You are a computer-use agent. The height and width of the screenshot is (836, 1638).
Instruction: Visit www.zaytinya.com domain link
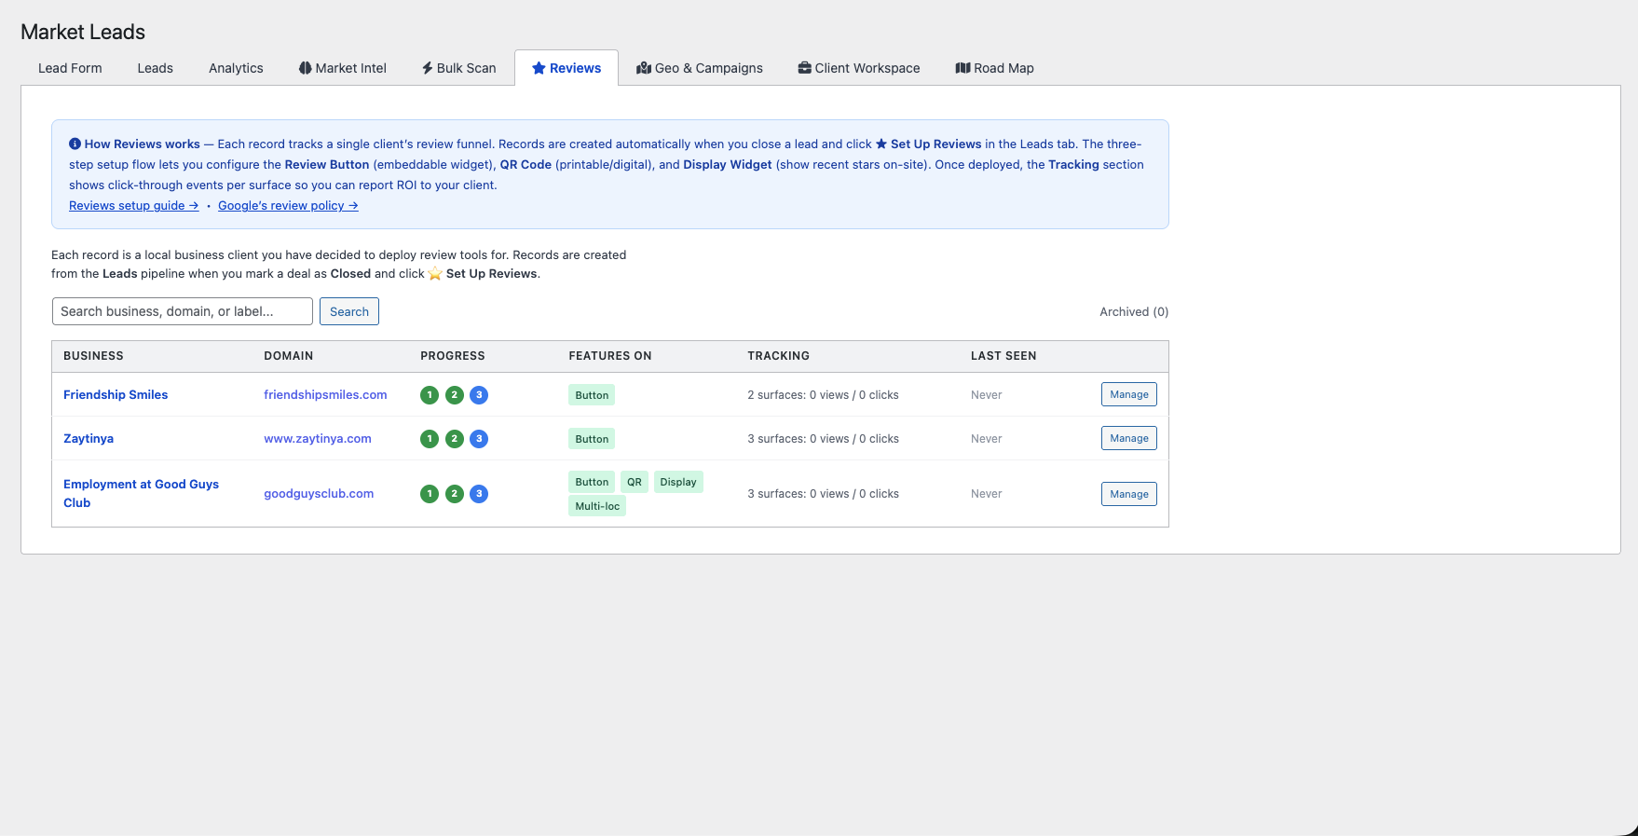click(x=318, y=439)
